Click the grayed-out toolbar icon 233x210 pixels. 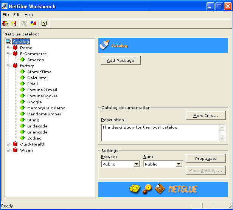coord(24,23)
